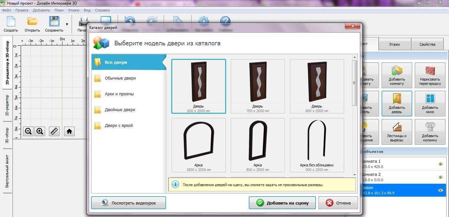Select the ruler measurement tool
This screenshot has height=217, width=449.
54,132
